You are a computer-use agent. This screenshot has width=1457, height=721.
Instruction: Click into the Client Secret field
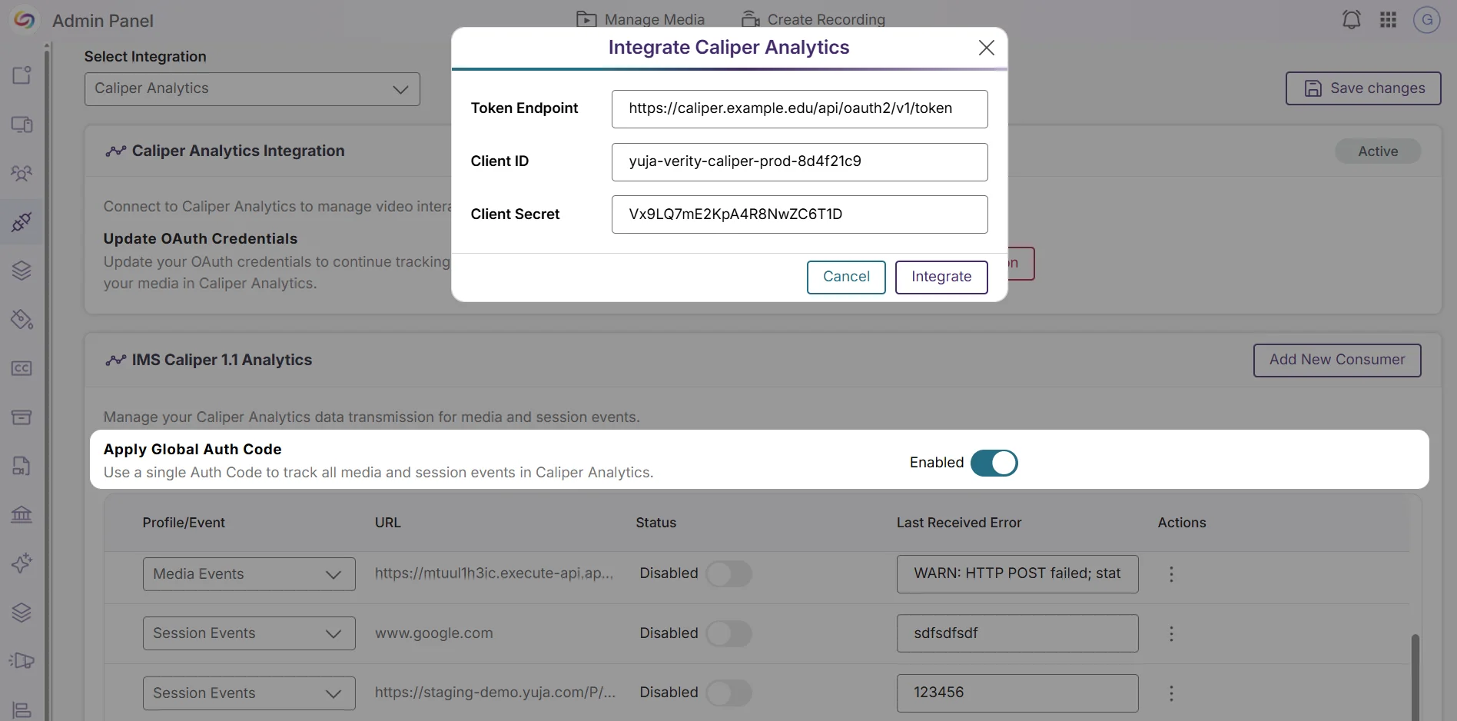(799, 214)
